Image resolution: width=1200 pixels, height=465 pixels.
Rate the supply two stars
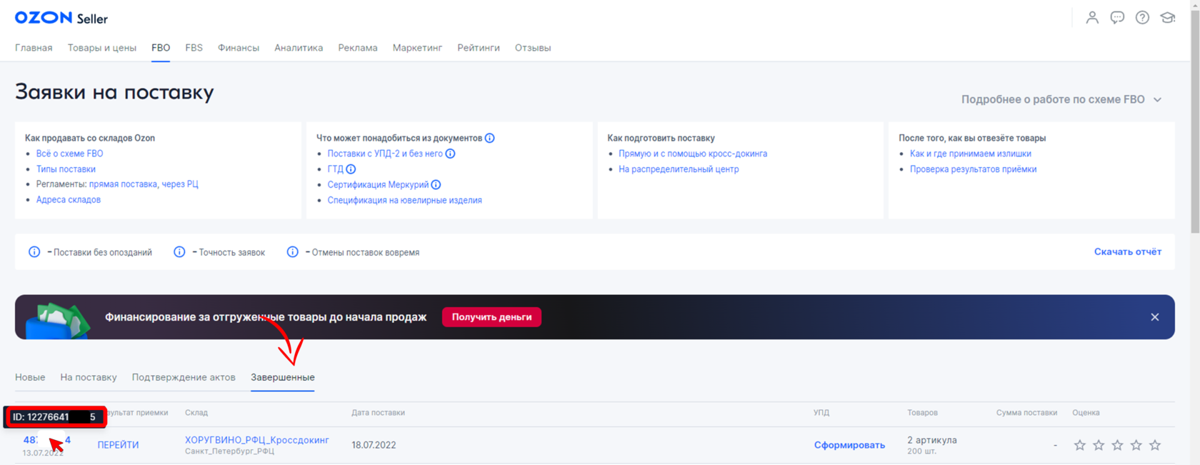(1099, 445)
